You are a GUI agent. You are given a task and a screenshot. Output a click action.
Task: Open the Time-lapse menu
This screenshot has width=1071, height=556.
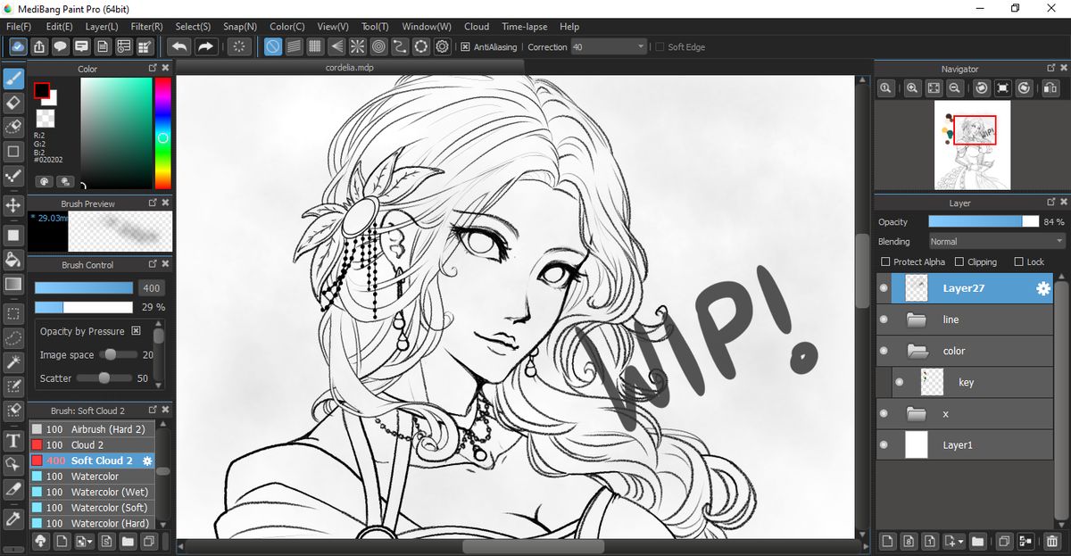point(525,27)
